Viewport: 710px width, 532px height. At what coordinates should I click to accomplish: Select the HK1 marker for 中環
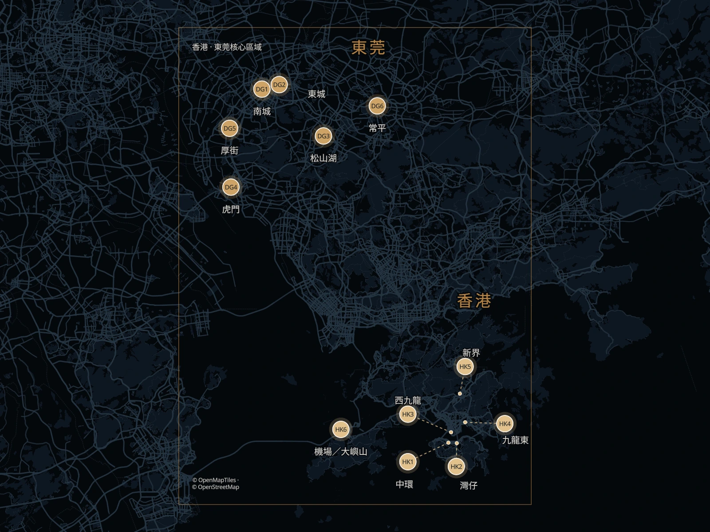(x=407, y=462)
